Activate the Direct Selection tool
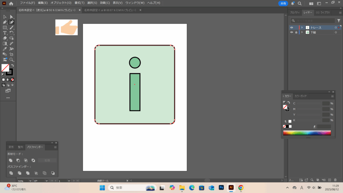Image resolution: width=343 pixels, height=193 pixels. tap(12, 17)
